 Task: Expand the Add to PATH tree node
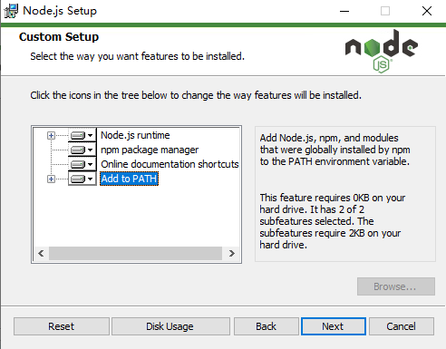[51, 179]
